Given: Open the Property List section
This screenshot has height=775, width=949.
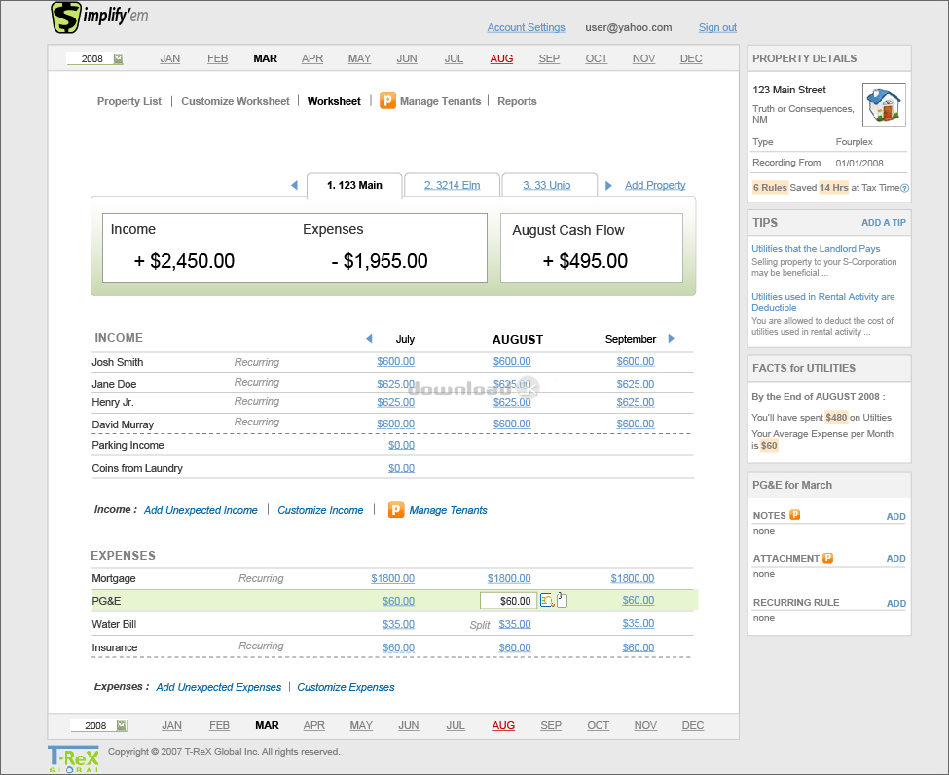Looking at the screenshot, I should point(129,101).
